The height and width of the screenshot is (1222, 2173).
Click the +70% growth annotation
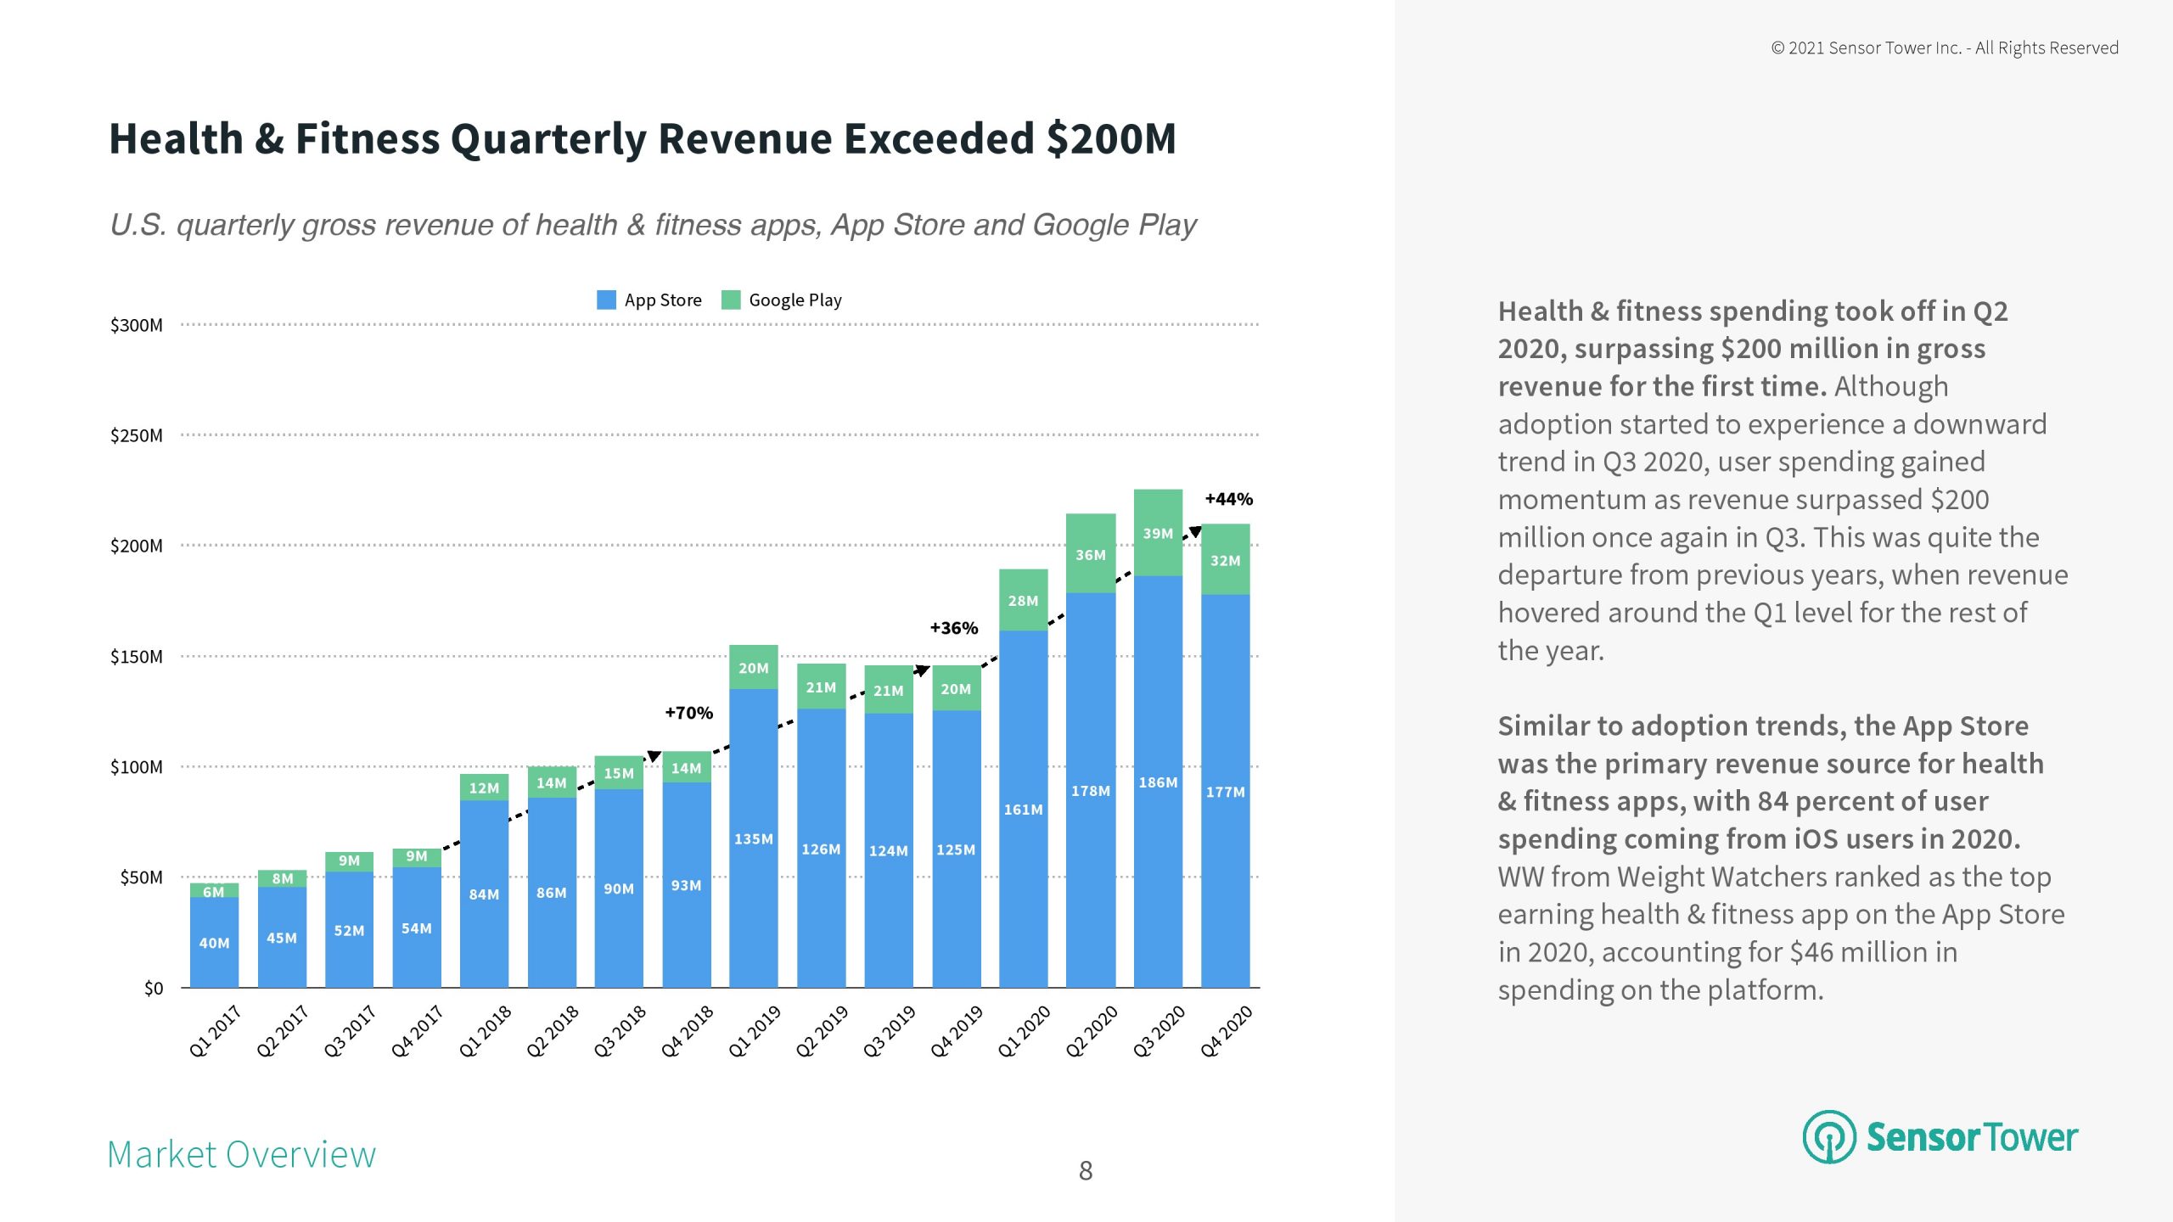point(688,713)
